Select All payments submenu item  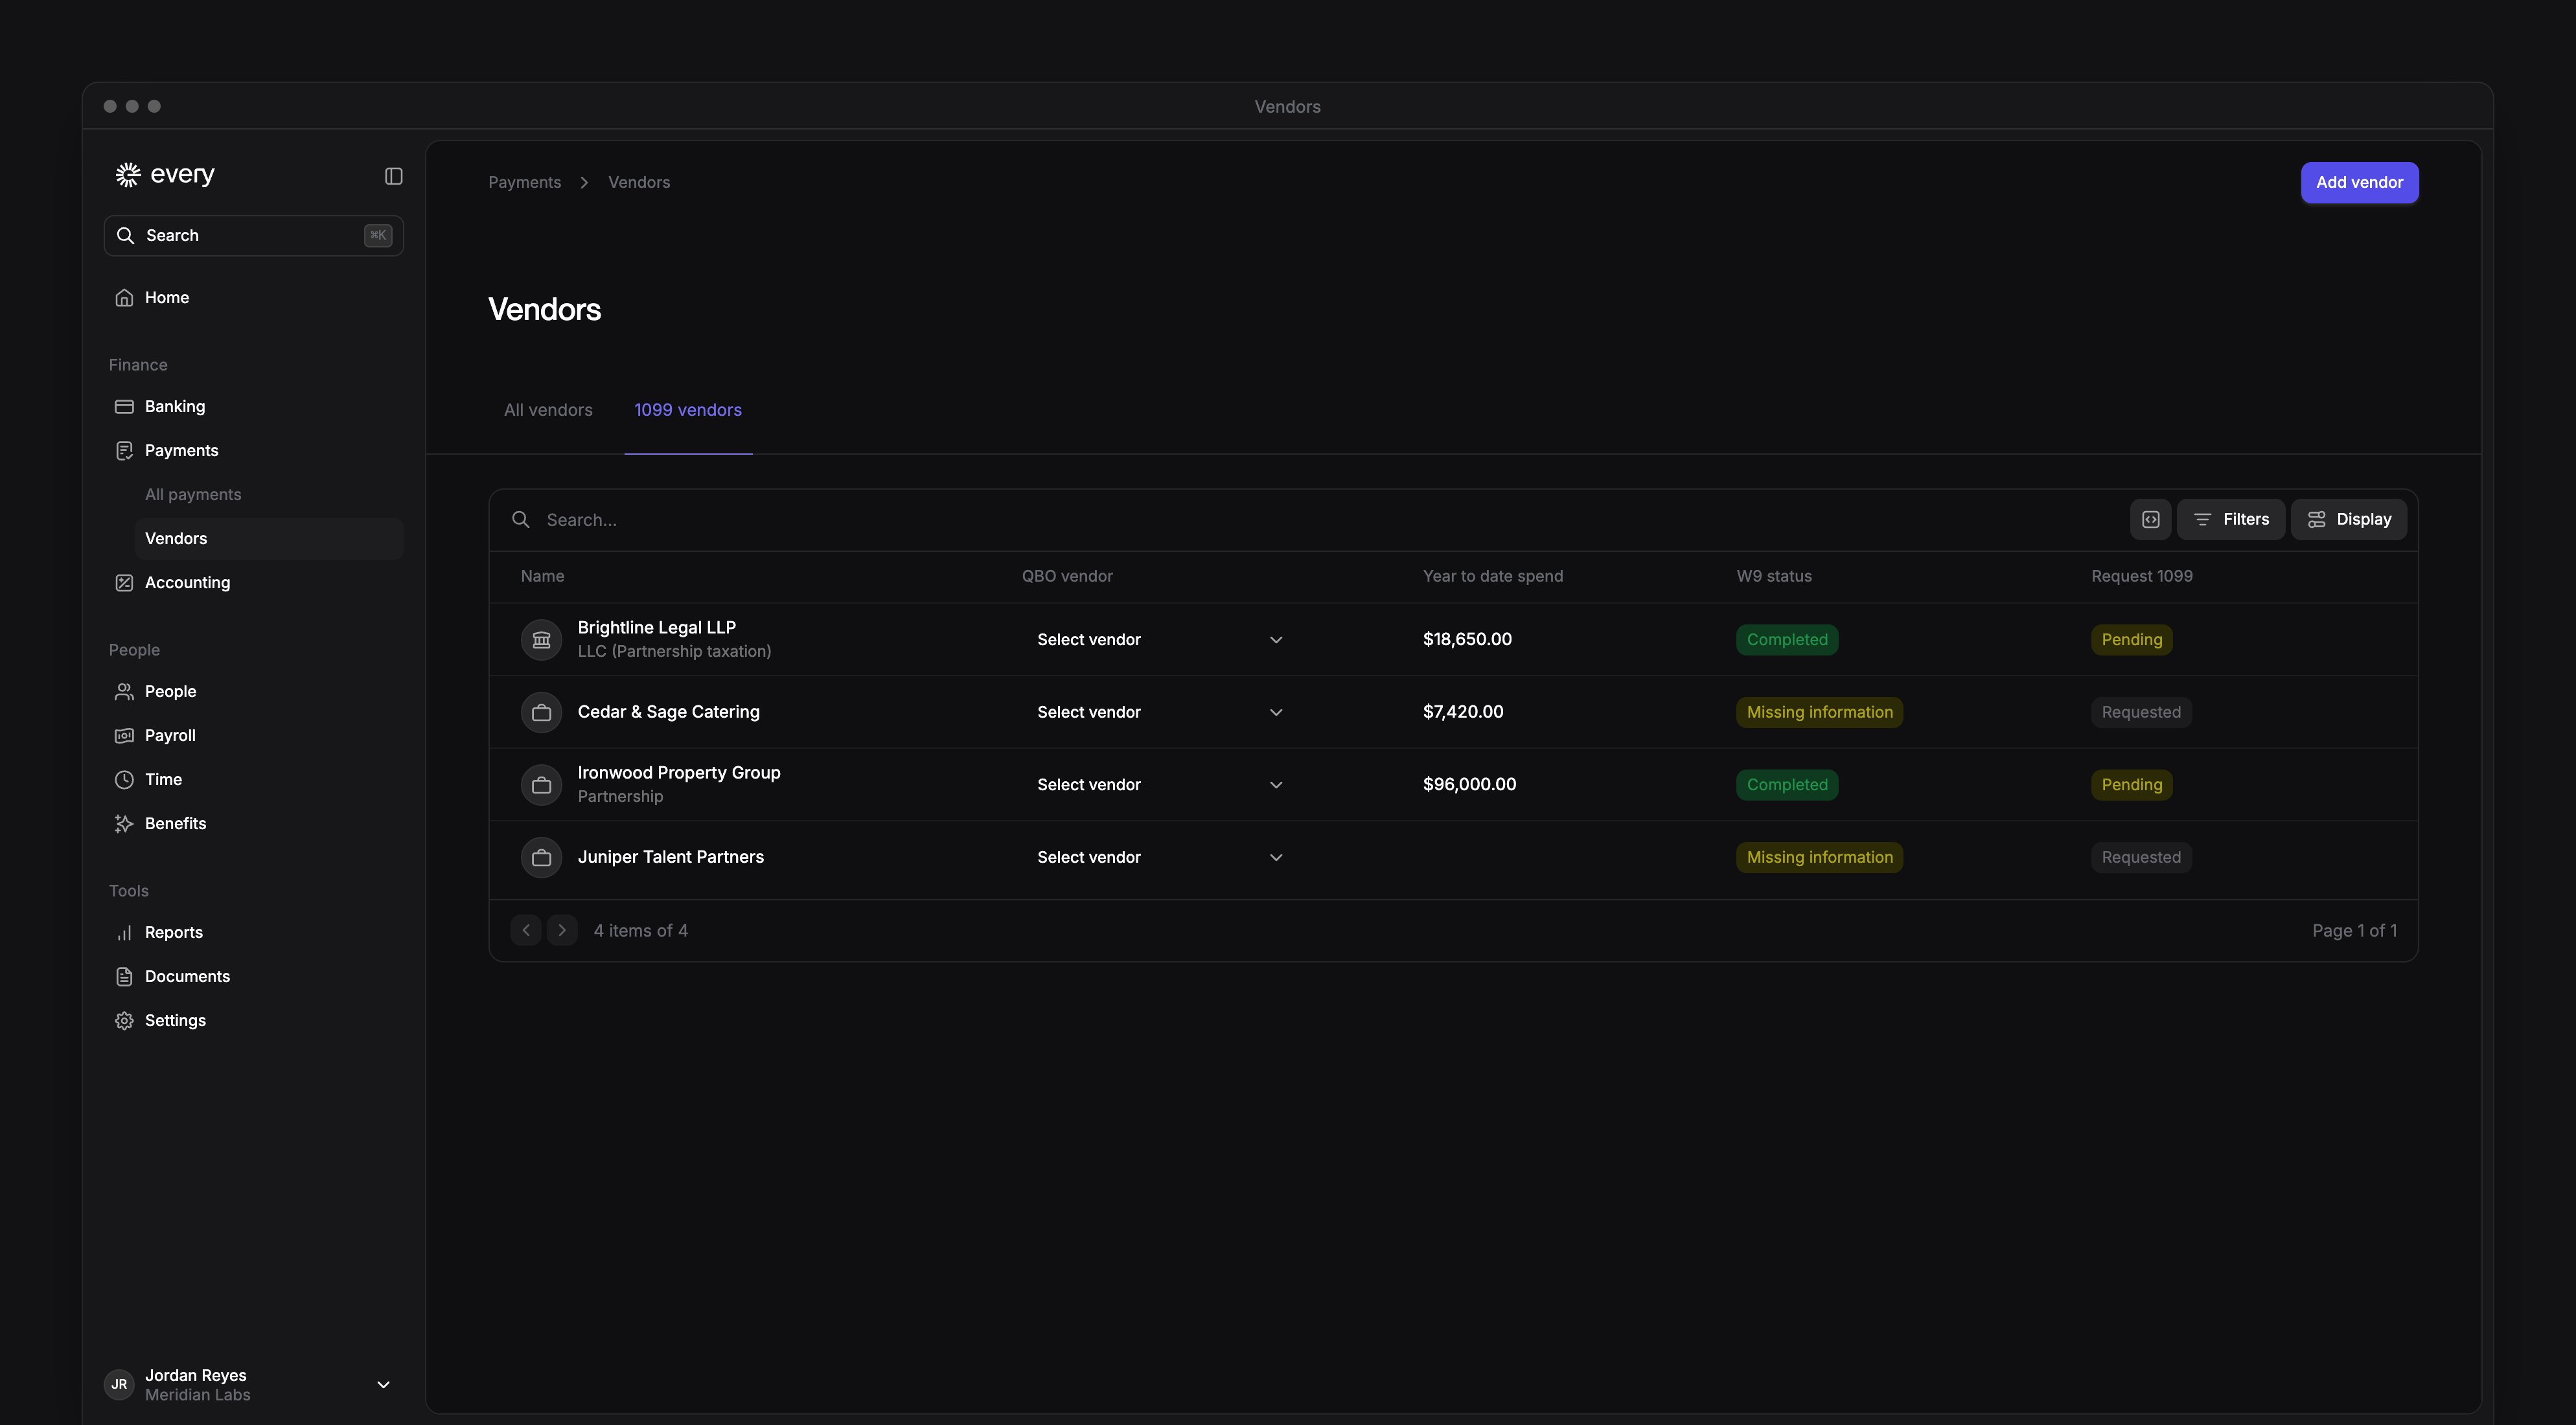[x=269, y=495]
